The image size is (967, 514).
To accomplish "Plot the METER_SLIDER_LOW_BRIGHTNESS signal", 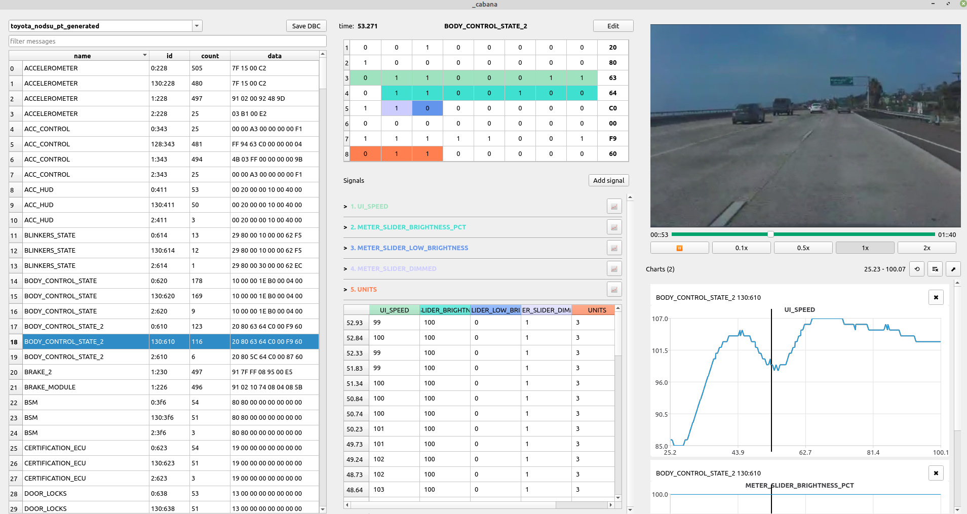I will click(x=614, y=248).
